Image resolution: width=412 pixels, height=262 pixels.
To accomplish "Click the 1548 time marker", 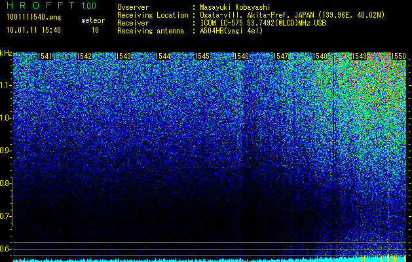I will click(320, 56).
